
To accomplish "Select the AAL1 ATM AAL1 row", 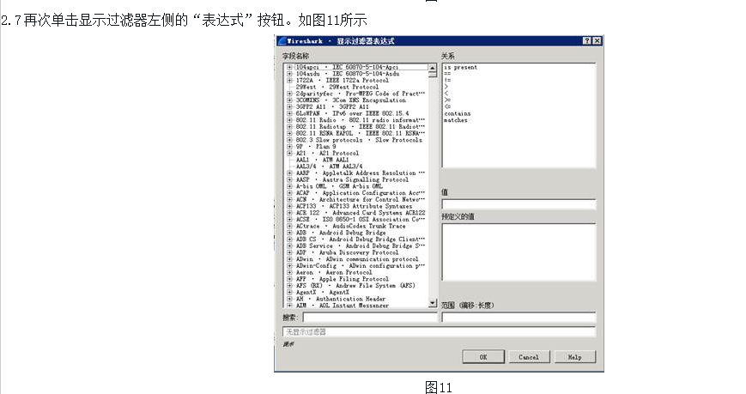I will [322, 160].
